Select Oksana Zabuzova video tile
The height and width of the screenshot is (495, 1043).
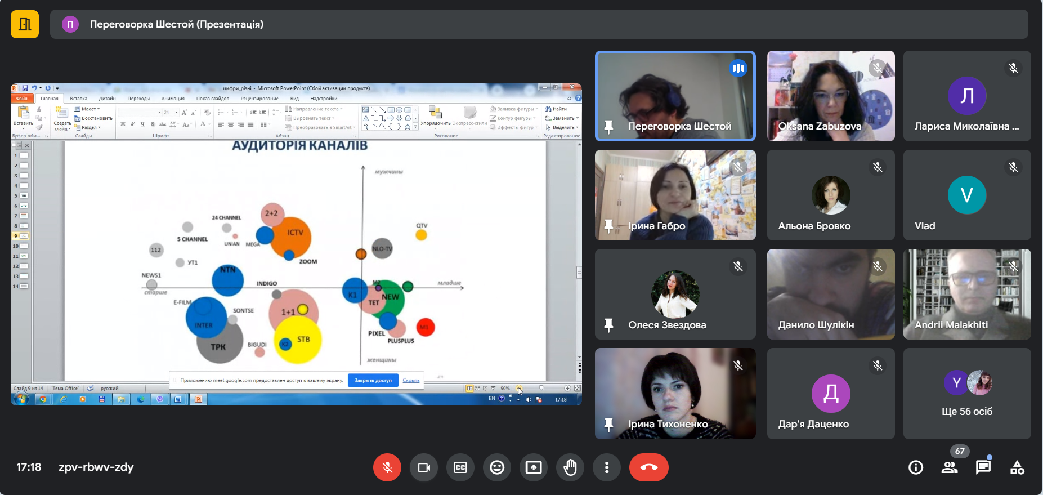tap(831, 96)
